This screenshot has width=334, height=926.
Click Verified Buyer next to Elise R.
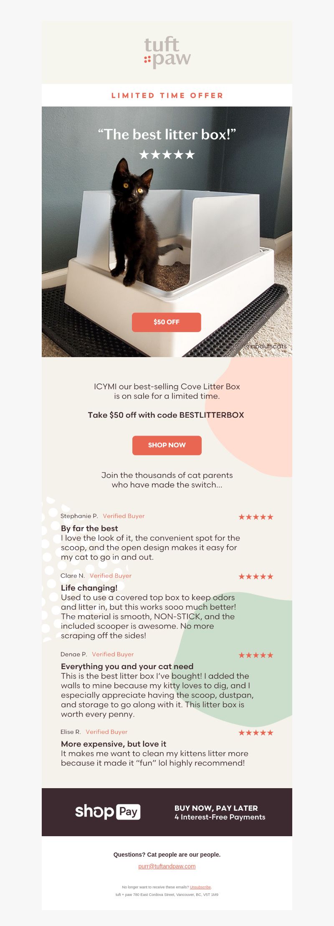106,732
